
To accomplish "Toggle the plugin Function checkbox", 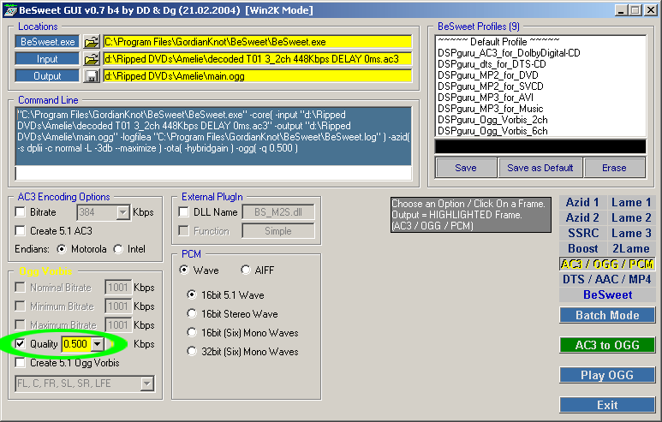I will (183, 231).
